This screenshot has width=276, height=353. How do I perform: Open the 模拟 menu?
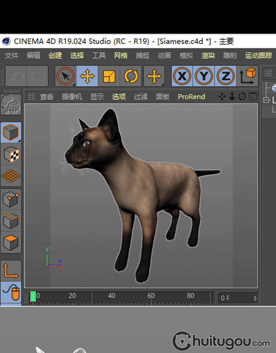coord(186,56)
